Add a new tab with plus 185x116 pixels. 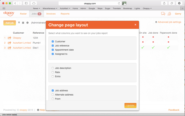183,9
